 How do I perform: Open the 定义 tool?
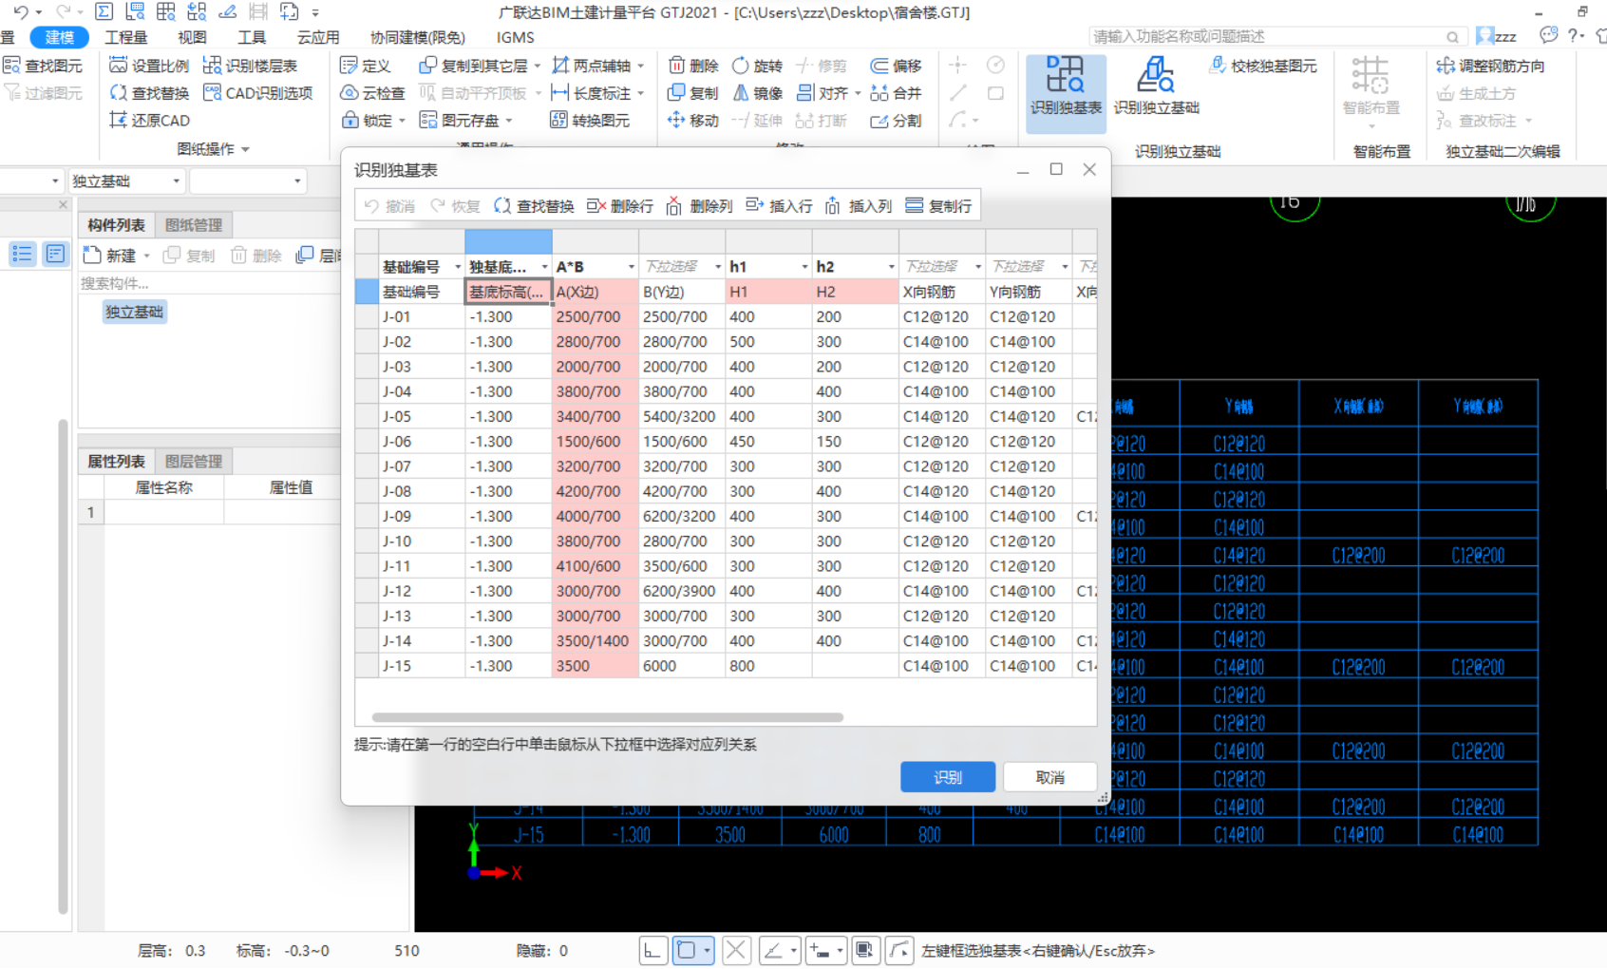click(366, 66)
